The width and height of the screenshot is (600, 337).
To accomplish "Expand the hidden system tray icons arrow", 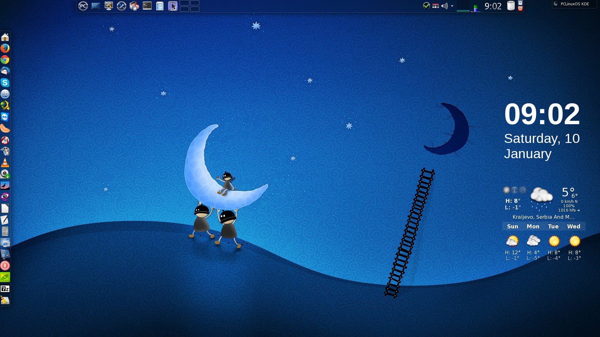I will pos(452,6).
